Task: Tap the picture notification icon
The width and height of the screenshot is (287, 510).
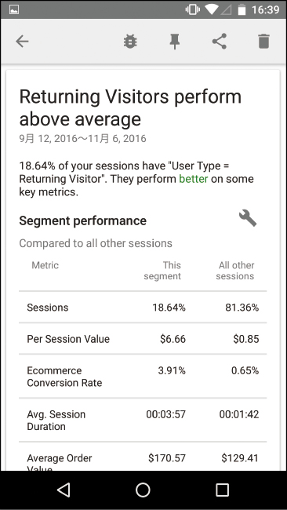Action: click(x=14, y=9)
